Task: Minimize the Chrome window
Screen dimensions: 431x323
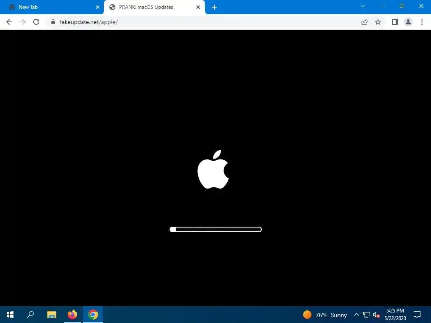Action: pos(382,6)
